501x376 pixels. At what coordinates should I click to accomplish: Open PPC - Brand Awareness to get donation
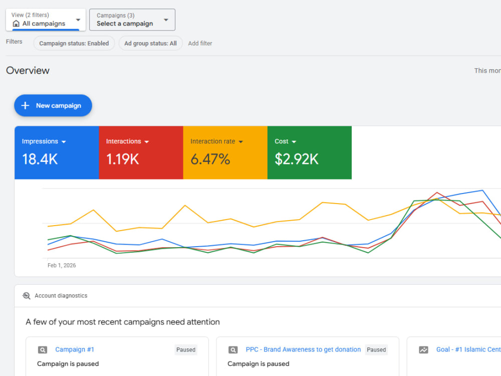tap(303, 349)
